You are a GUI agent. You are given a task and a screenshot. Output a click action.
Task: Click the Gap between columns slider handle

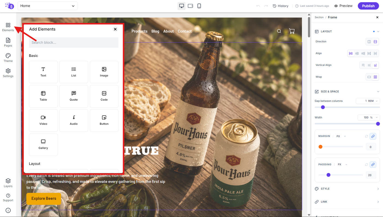coord(323,107)
